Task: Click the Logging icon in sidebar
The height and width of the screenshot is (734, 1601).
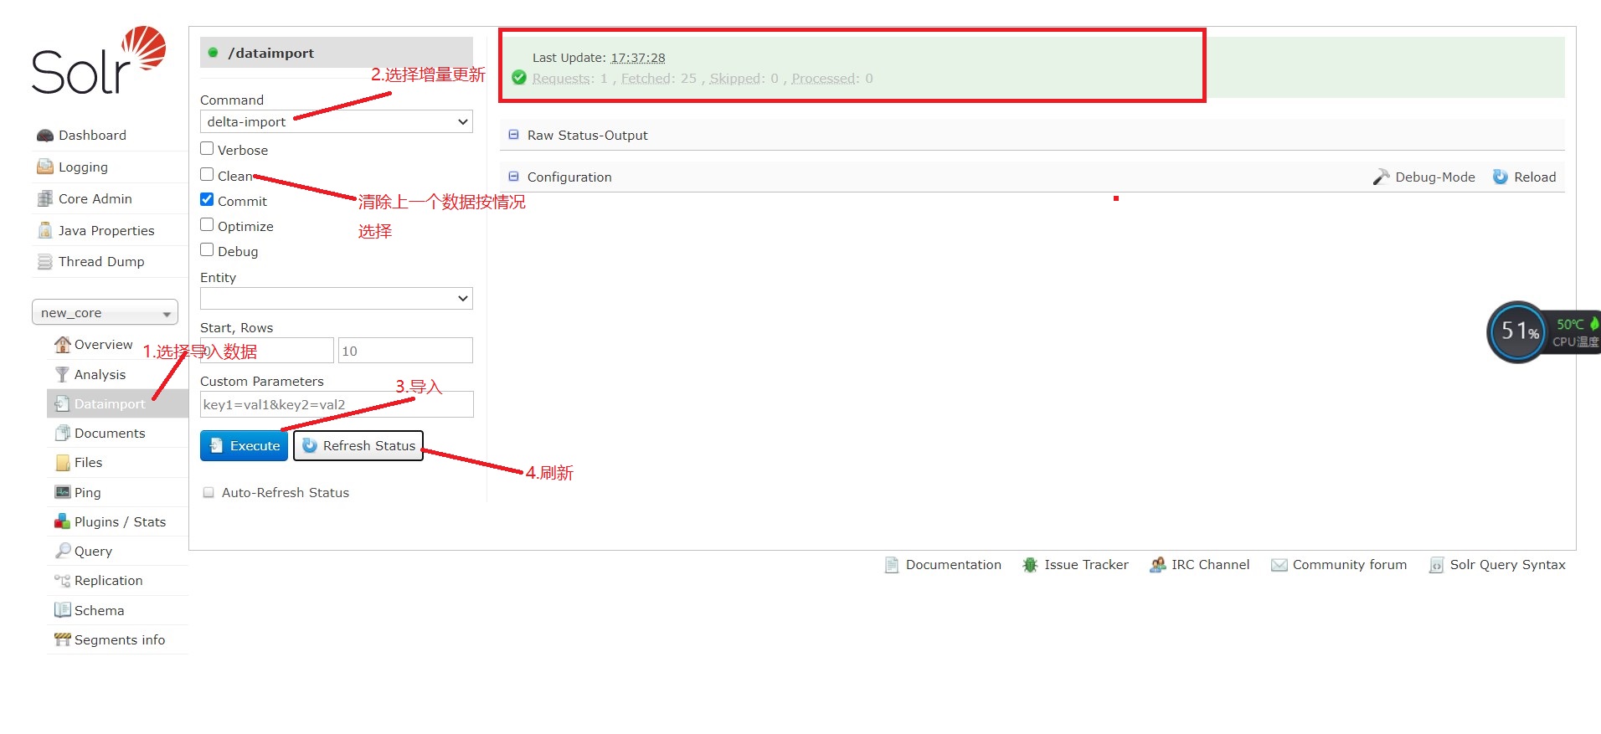Action: [45, 167]
